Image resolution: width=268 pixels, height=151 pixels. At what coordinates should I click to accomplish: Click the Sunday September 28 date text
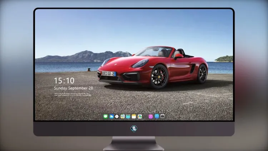click(74, 88)
